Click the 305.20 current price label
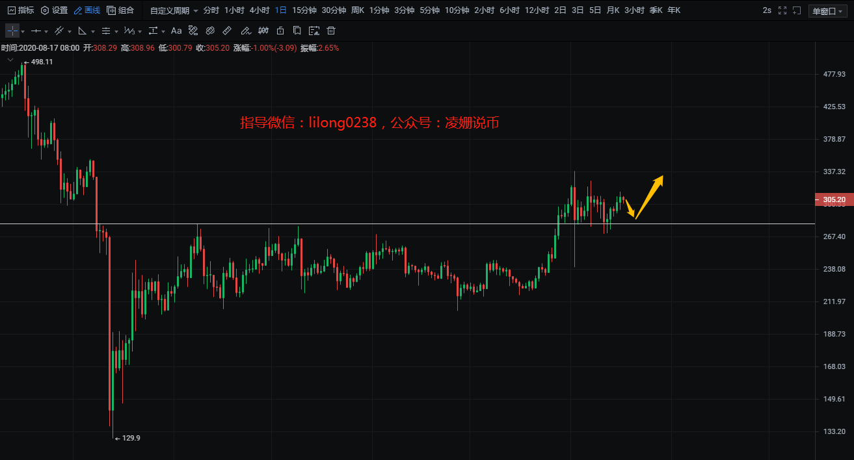This screenshot has width=854, height=460. coord(833,199)
